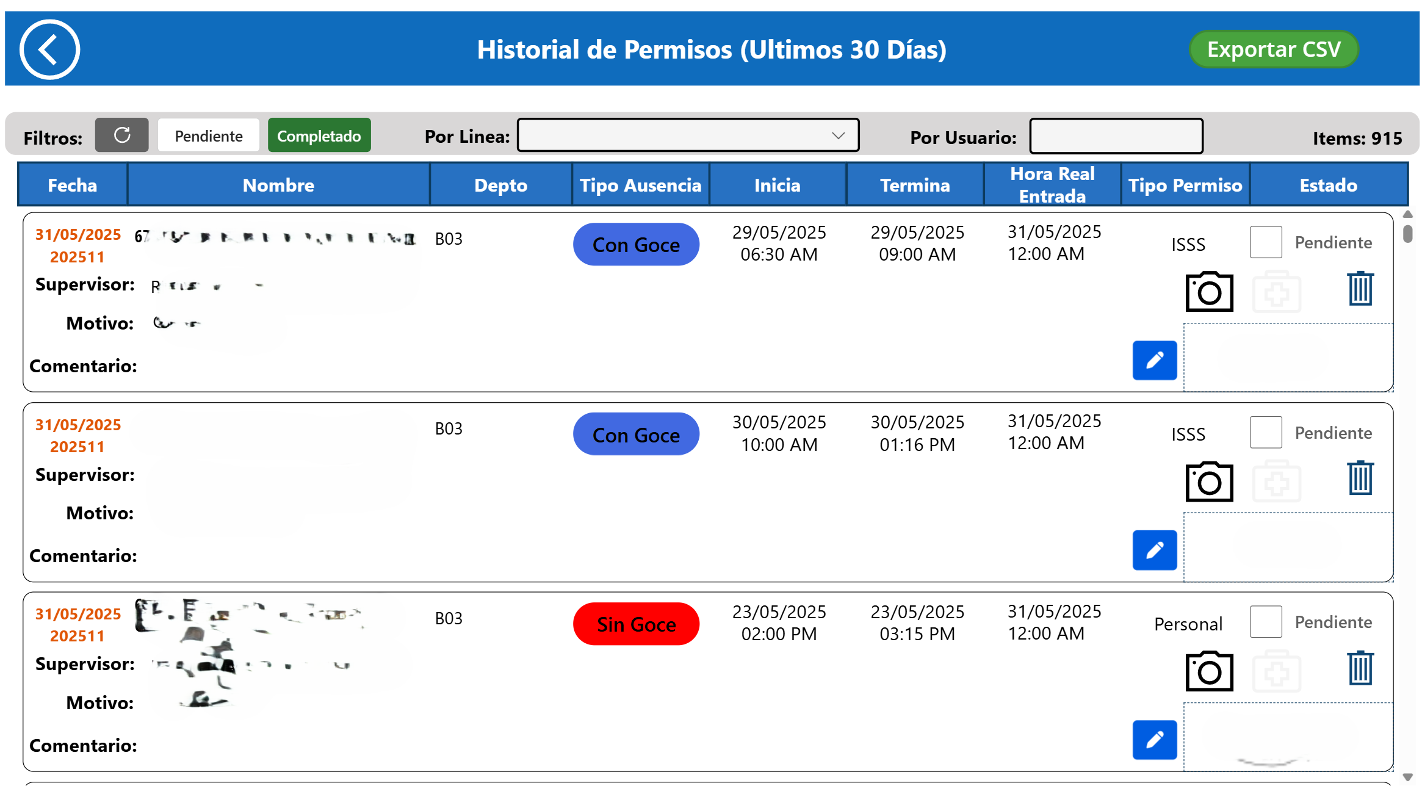
Task: Click the Exportar CSV button
Action: coord(1273,49)
